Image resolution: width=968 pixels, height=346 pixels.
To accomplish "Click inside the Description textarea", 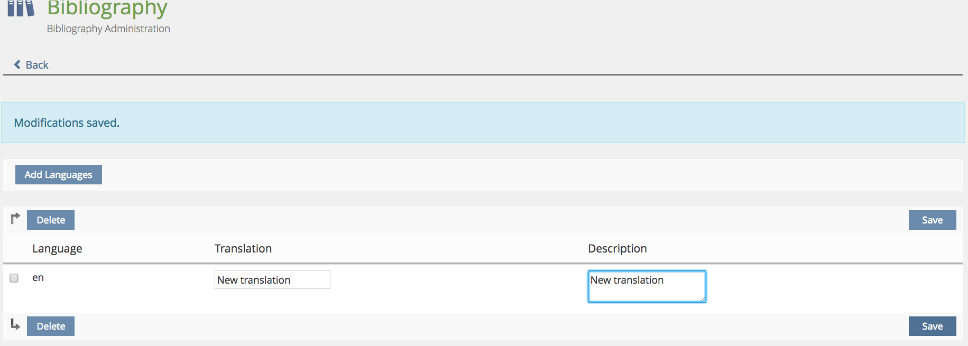I will (x=646, y=286).
